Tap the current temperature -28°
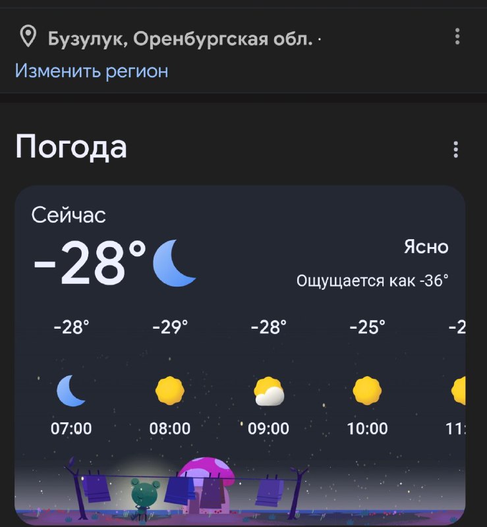The height and width of the screenshot is (527, 487). pyautogui.click(x=90, y=263)
